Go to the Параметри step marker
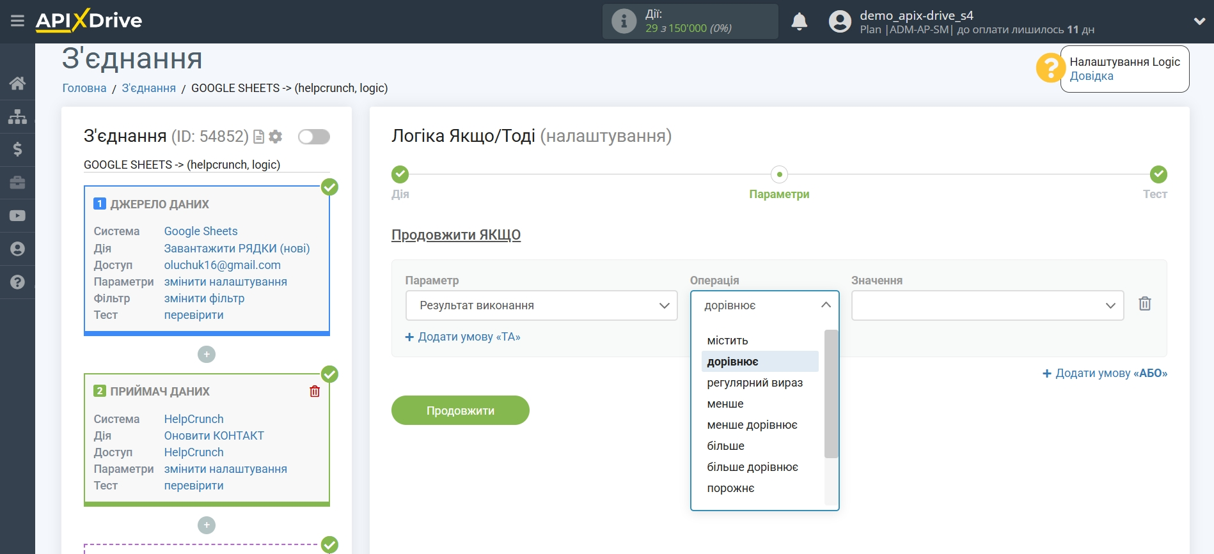The image size is (1214, 554). [779, 174]
